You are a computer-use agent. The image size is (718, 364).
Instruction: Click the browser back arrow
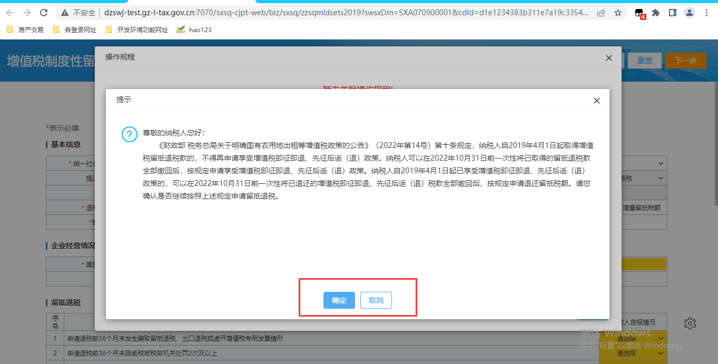11,13
